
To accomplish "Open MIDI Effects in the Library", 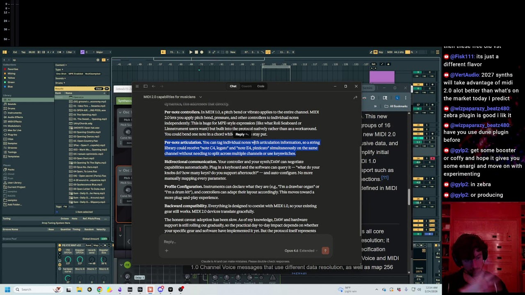I will [x=14, y=122].
